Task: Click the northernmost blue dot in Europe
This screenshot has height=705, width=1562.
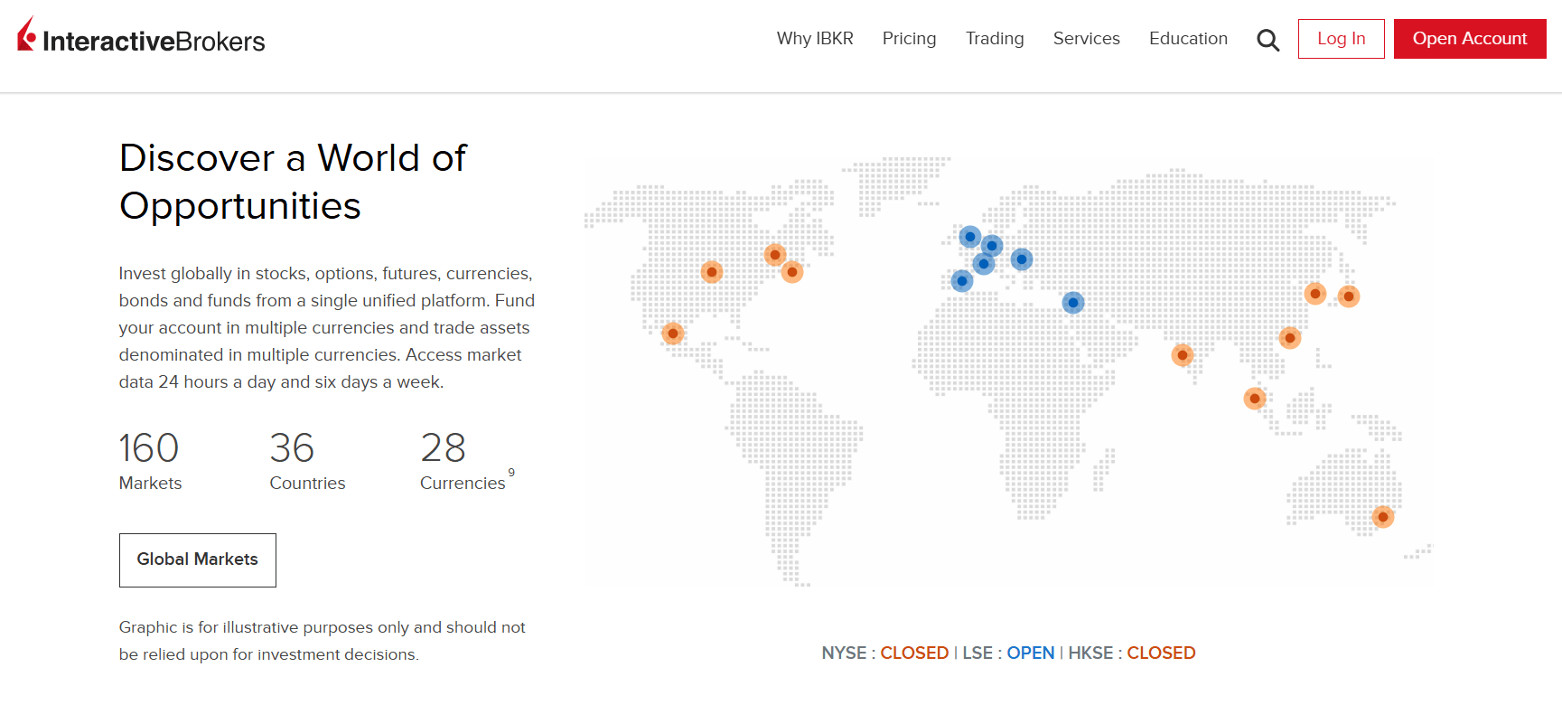Action: 970,237
